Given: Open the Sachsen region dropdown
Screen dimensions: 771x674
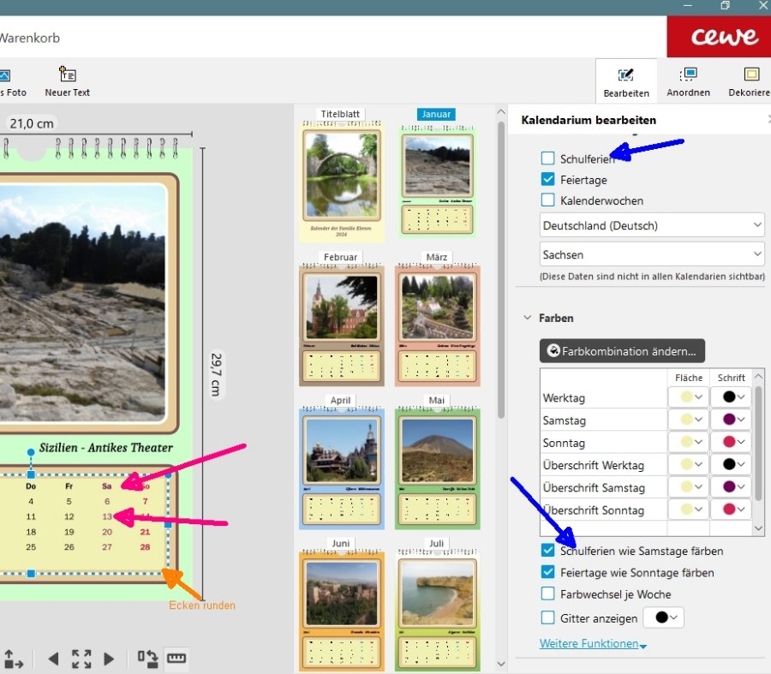Looking at the screenshot, I should click(652, 254).
